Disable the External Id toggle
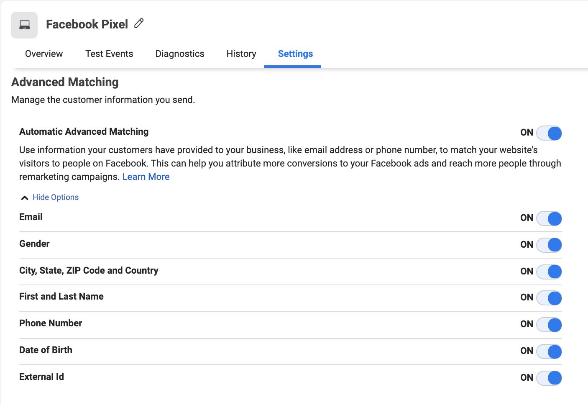588x405 pixels. point(549,378)
